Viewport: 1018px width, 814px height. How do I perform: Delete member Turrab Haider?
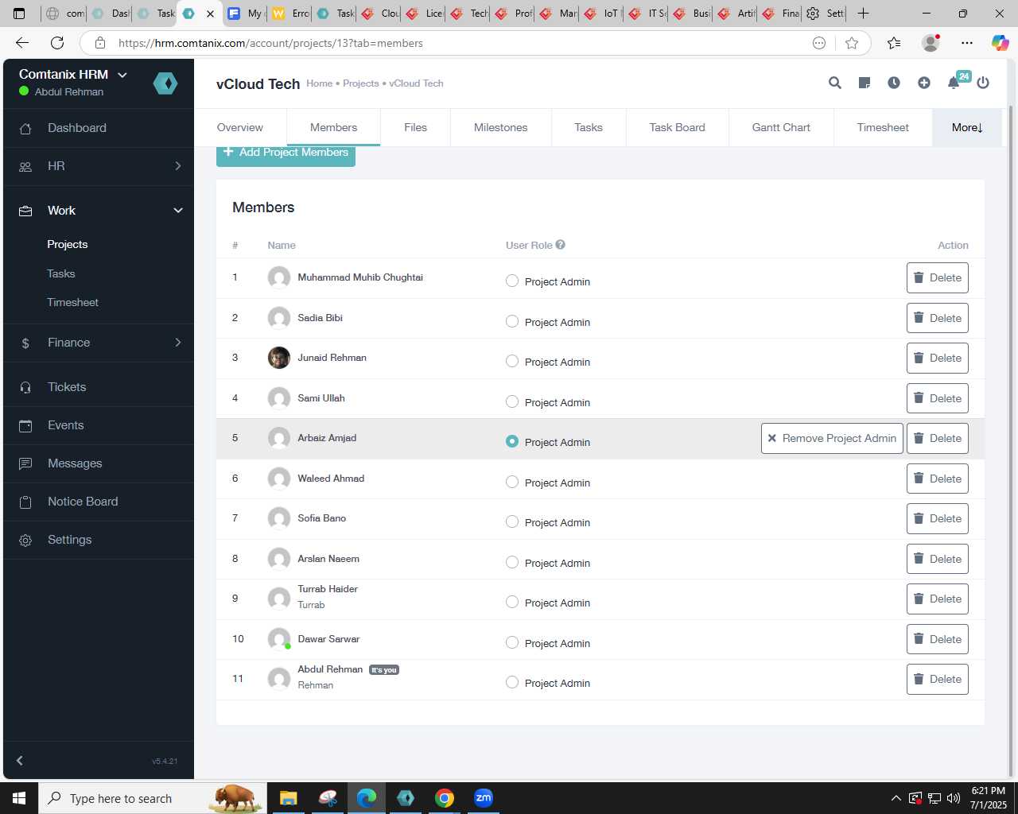(x=938, y=599)
